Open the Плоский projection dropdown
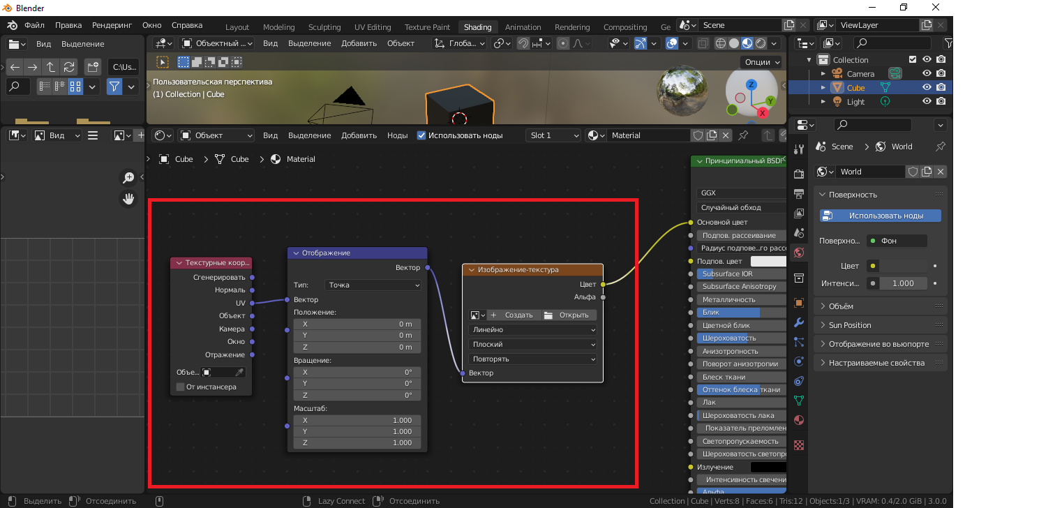This screenshot has height=508, width=1062. click(532, 344)
